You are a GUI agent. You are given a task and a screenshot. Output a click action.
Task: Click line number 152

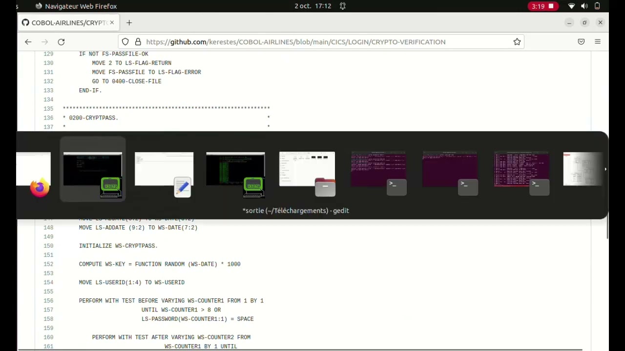coord(48,264)
